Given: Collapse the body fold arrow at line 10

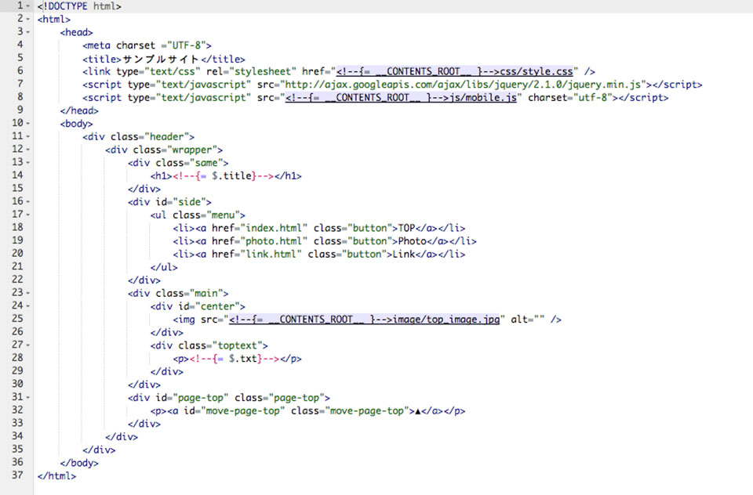Looking at the screenshot, I should (x=28, y=124).
